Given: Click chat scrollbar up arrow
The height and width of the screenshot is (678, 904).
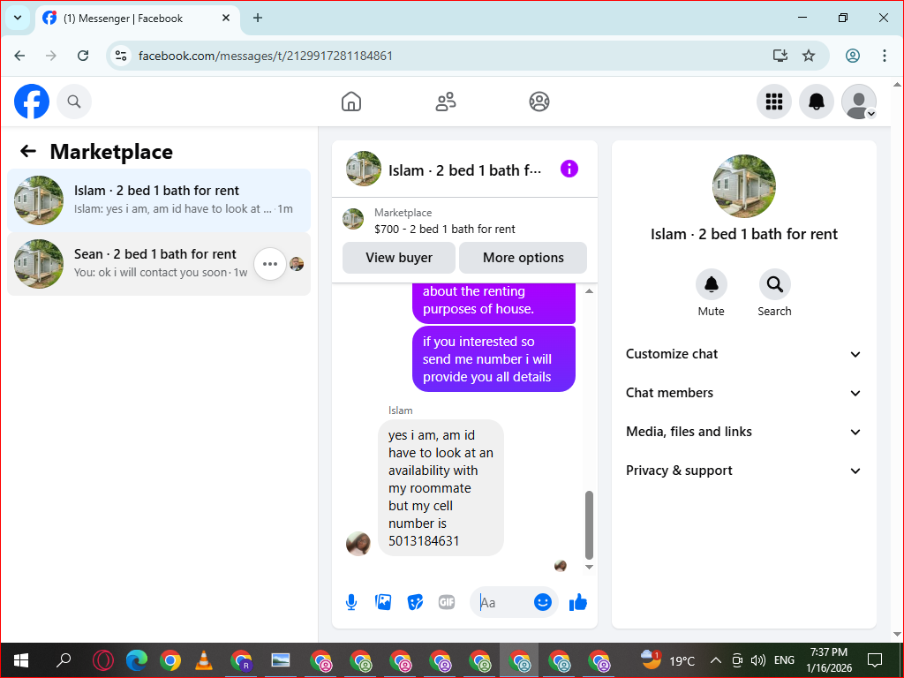Looking at the screenshot, I should pyautogui.click(x=589, y=291).
